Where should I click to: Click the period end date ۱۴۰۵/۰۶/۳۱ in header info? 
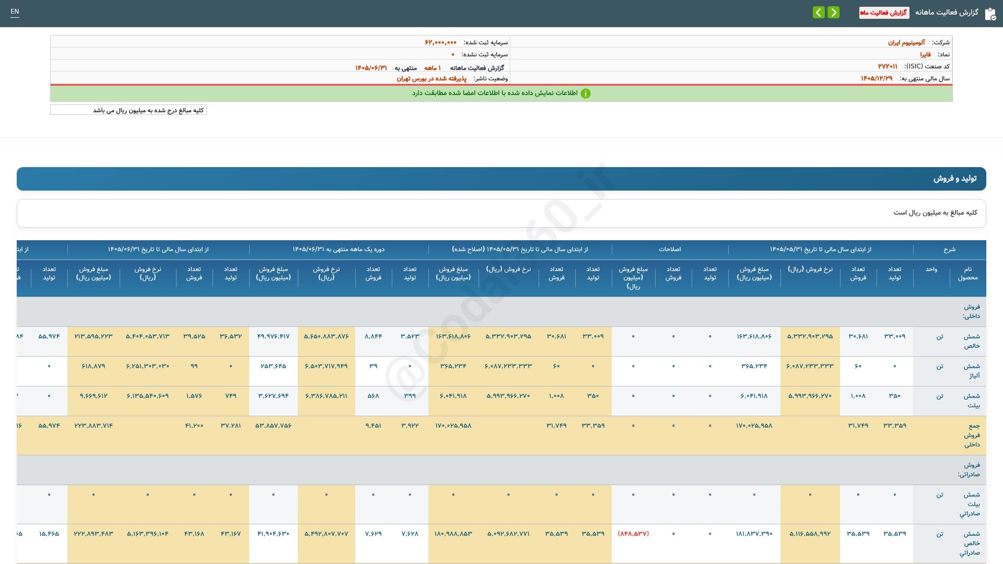point(371,68)
